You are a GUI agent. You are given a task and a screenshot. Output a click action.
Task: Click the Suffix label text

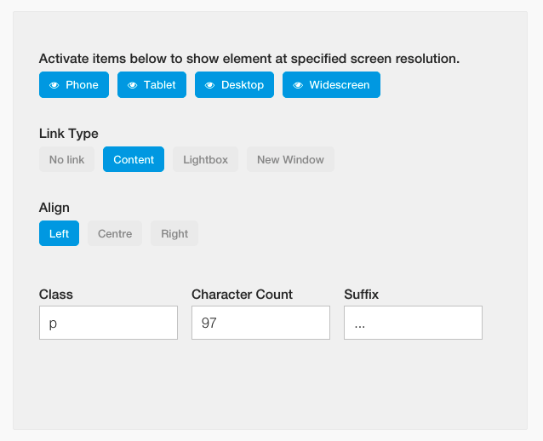click(x=361, y=295)
